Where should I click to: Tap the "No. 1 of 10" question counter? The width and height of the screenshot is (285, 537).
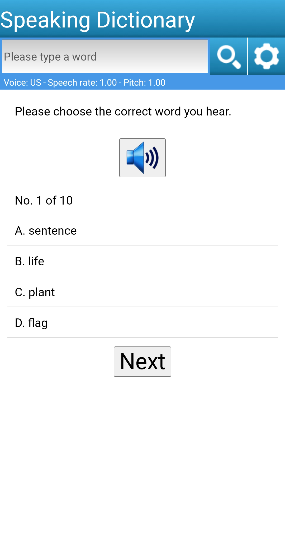44,200
